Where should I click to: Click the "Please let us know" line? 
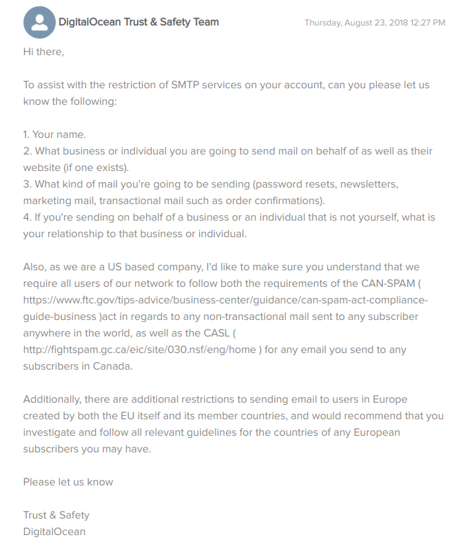click(68, 482)
